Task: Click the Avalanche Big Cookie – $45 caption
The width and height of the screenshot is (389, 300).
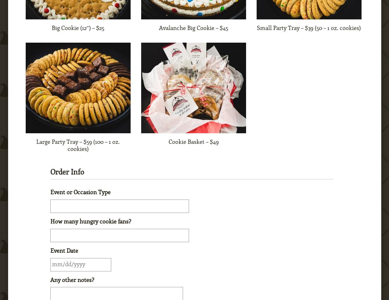Action: click(x=194, y=28)
